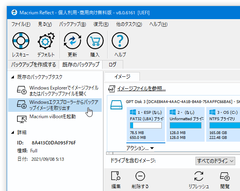Click the 650.0 MB size text
Viewport: 240px width, 191px height.
138,138
